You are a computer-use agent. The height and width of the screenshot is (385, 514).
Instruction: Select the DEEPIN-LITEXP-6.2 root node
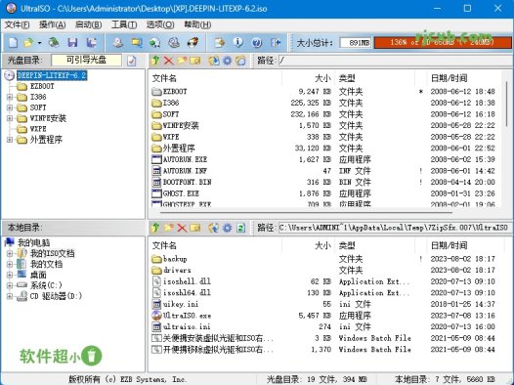pyautogui.click(x=52, y=75)
